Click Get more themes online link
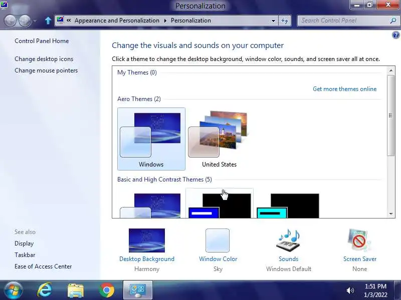Image resolution: width=401 pixels, height=300 pixels. pos(344,89)
